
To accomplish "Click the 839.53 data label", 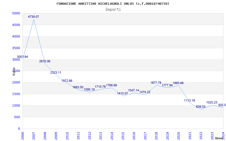I will click(201, 107).
